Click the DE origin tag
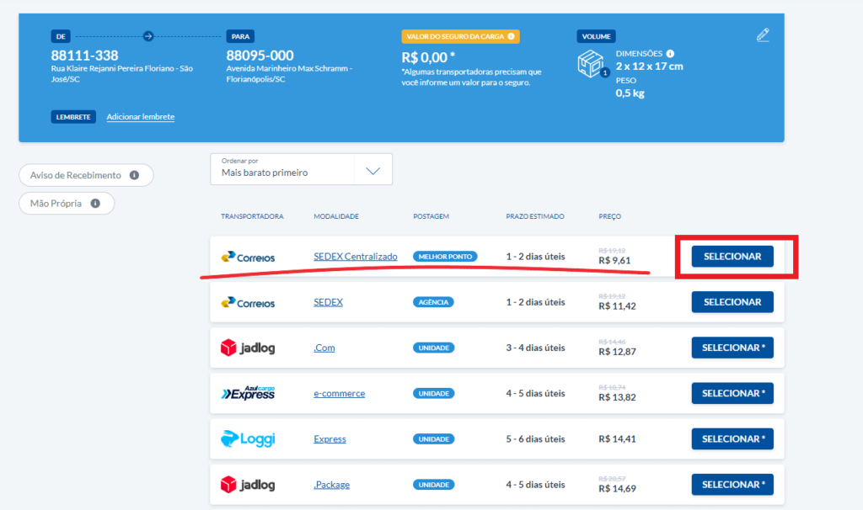Screen dimensions: 863x510 click(61, 36)
